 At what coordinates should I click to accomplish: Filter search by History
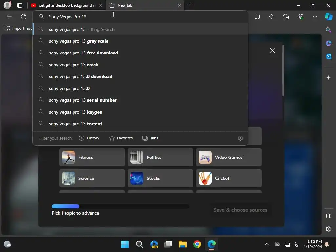[x=89, y=138]
